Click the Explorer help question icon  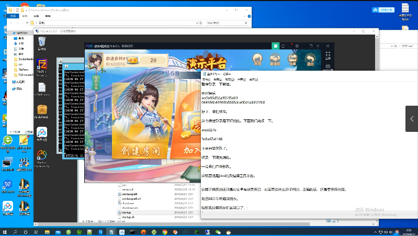coord(249,16)
